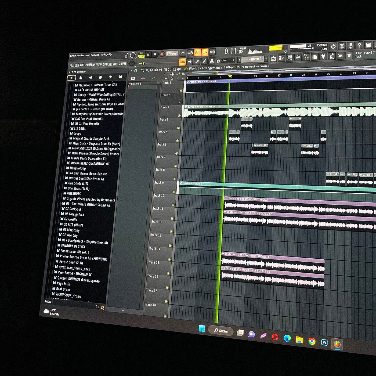Open the Pattern 1 selector dropdown
Viewport: 376px width, 376px height.
click(252, 59)
